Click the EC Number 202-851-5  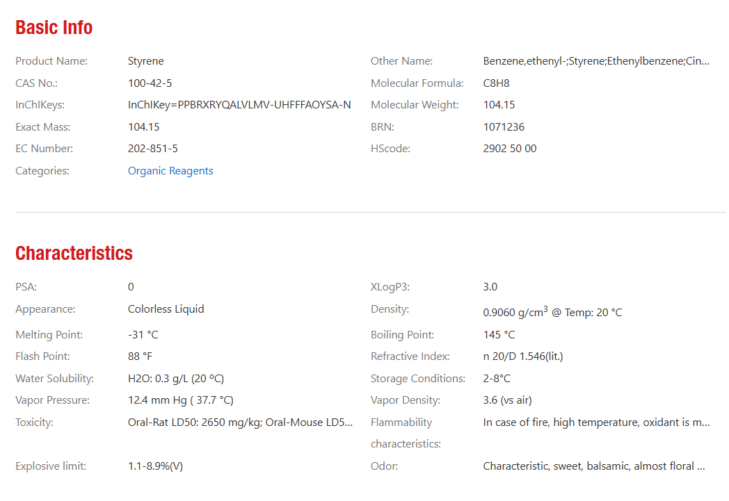(x=152, y=149)
